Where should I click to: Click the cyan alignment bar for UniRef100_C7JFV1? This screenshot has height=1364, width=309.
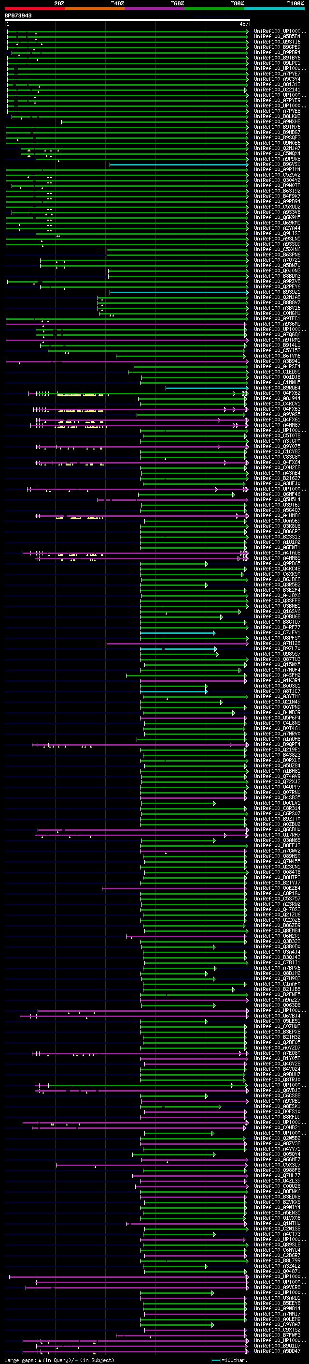tap(178, 633)
